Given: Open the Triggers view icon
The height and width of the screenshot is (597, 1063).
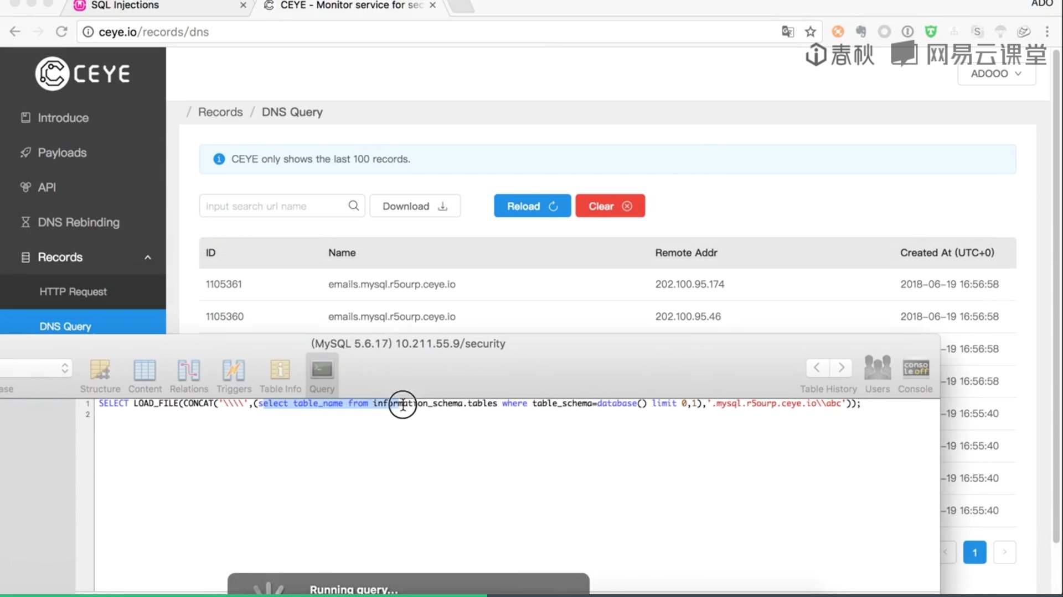Looking at the screenshot, I should [234, 375].
